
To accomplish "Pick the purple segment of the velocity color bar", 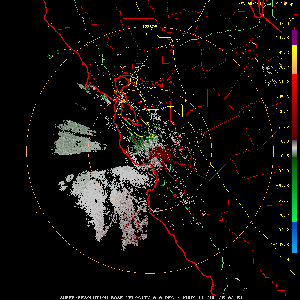I will point(294,37).
